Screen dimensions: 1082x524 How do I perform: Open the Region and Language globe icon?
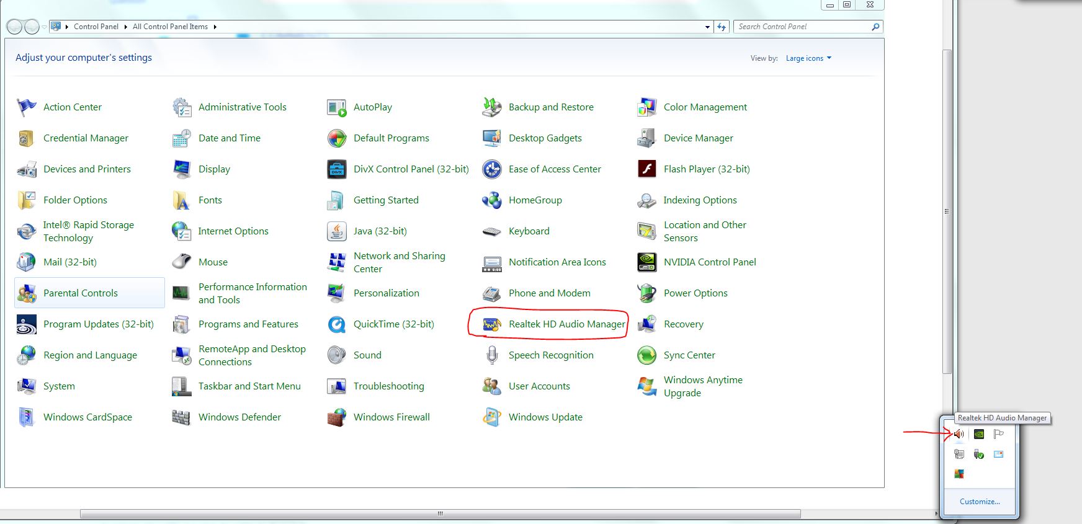point(26,355)
